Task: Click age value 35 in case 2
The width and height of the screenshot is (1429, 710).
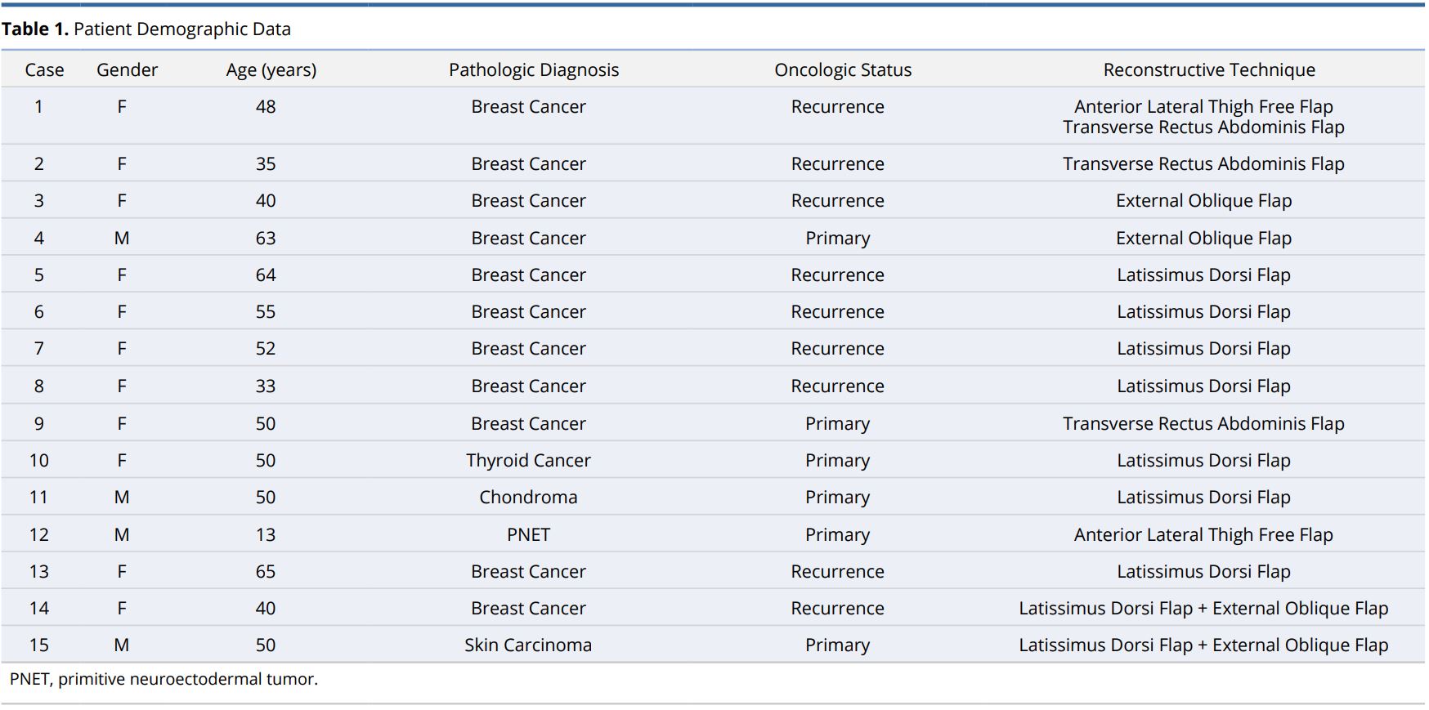Action: pos(266,164)
